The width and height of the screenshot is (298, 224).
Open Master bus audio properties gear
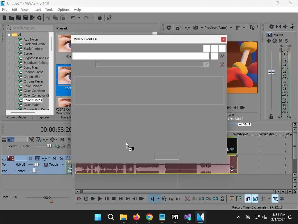click(x=272, y=27)
